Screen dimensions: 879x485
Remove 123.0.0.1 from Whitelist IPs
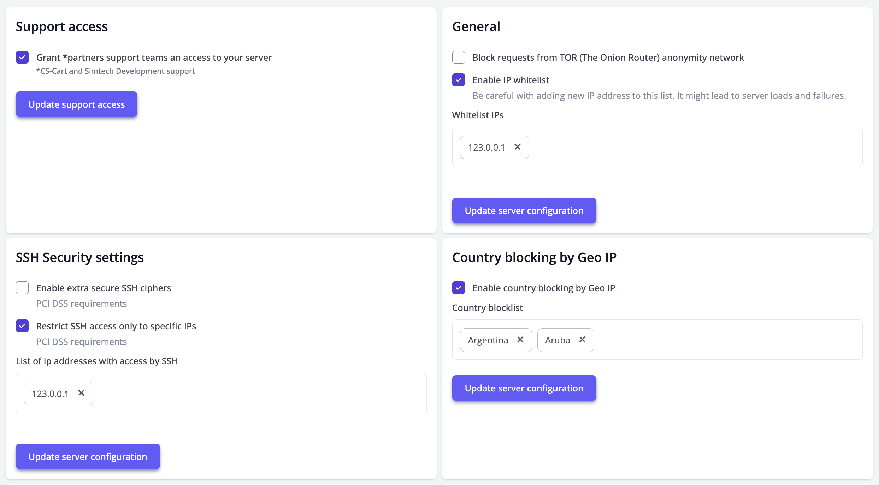(x=517, y=147)
